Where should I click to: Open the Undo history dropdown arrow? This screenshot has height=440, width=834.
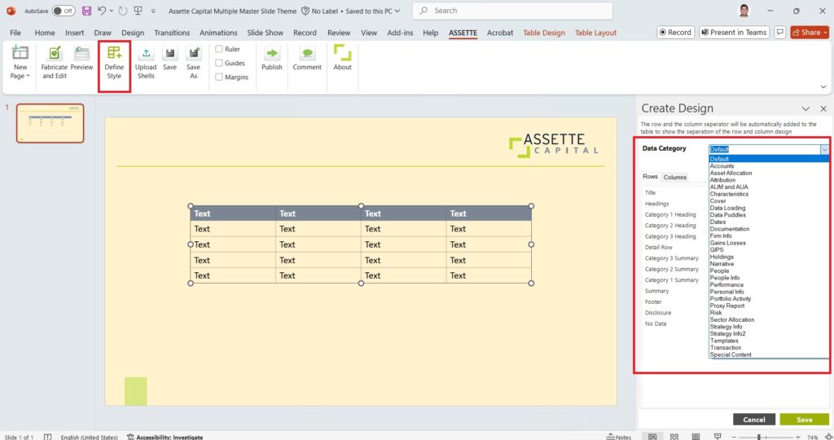[111, 11]
